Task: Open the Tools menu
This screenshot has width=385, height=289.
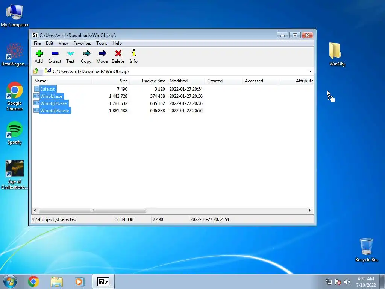Action: [x=102, y=43]
